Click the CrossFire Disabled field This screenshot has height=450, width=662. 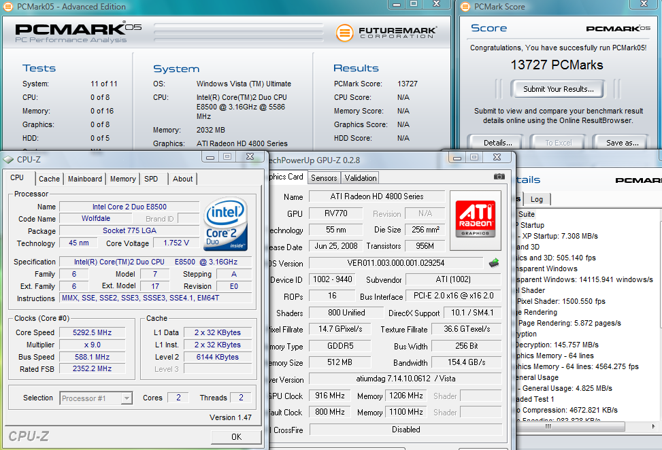click(x=406, y=430)
